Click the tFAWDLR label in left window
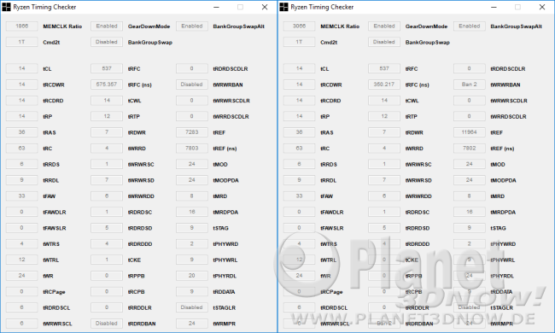 tap(54, 213)
